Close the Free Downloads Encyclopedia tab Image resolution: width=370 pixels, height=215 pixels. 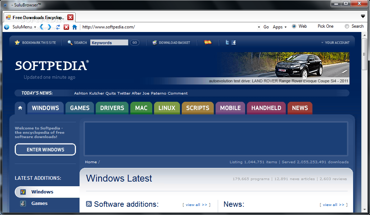[x=70, y=17]
